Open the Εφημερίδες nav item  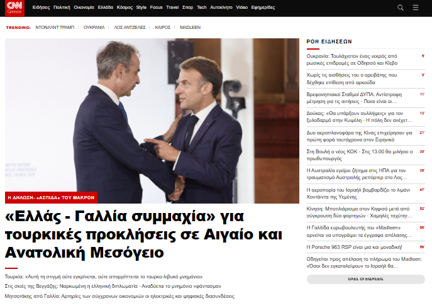pos(263,8)
